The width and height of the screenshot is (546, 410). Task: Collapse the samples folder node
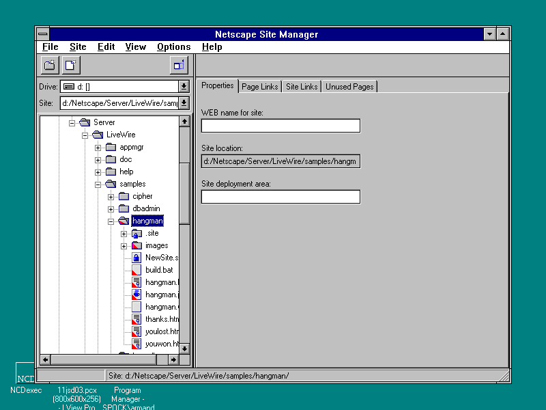click(x=98, y=184)
